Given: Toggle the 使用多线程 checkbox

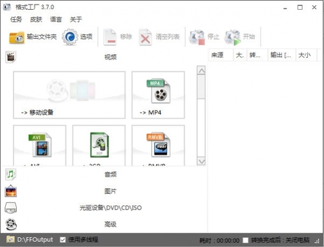Looking at the screenshot, I should click(x=63, y=240).
